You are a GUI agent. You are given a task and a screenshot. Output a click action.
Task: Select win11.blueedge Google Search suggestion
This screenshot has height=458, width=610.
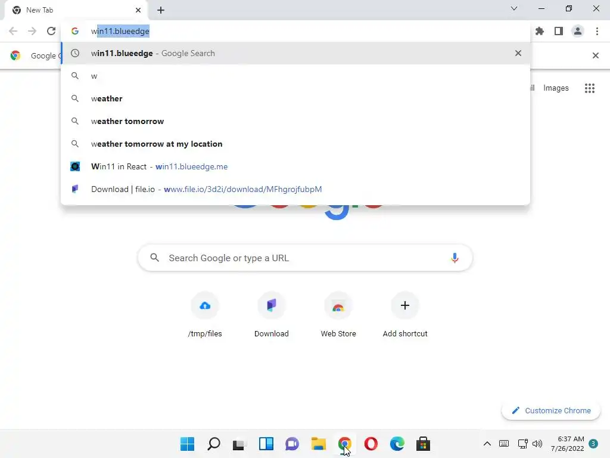click(295, 53)
